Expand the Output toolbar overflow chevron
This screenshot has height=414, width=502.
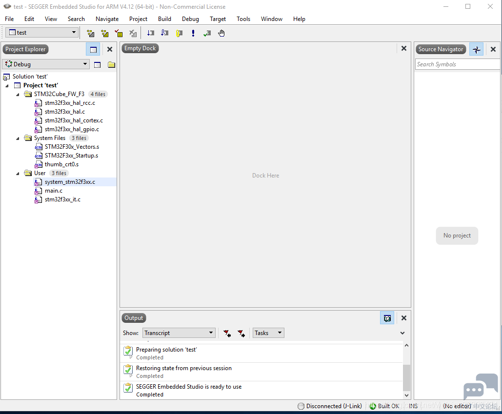402,333
